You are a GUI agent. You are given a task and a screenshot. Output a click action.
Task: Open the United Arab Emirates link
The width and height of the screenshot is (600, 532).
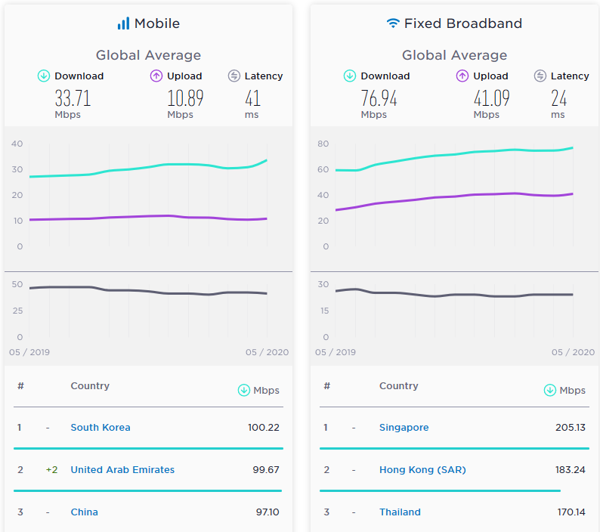click(122, 469)
